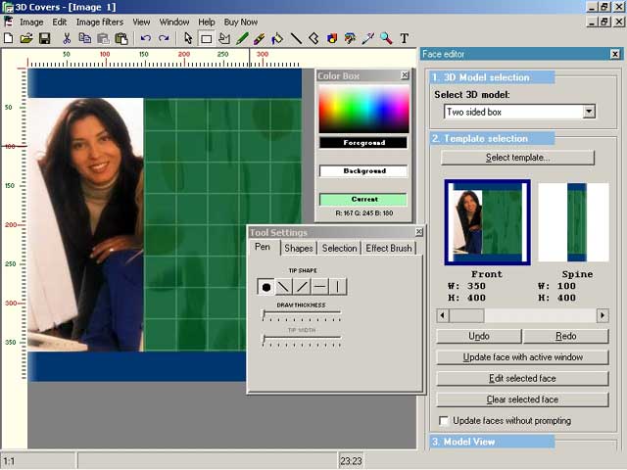Click the Undo arrow in toolbar
Screen dimensions: 627x470
coord(146,38)
